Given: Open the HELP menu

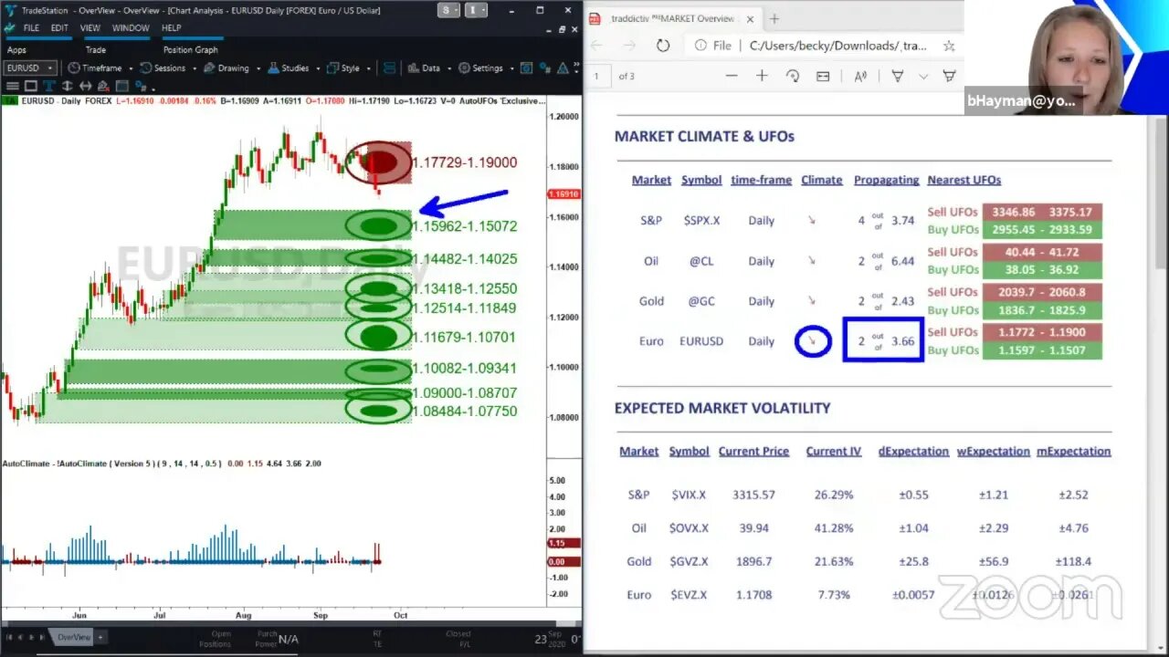Looking at the screenshot, I should (x=172, y=28).
